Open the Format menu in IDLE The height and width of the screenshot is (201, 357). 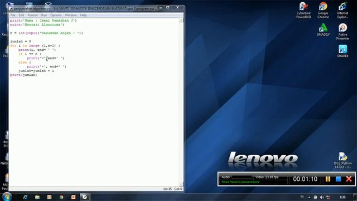pos(32,15)
